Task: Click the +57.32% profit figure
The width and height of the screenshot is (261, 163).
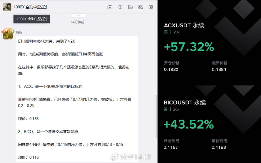Action: click(x=189, y=47)
